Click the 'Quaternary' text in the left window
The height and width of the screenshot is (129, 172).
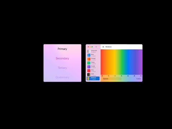tap(62, 77)
